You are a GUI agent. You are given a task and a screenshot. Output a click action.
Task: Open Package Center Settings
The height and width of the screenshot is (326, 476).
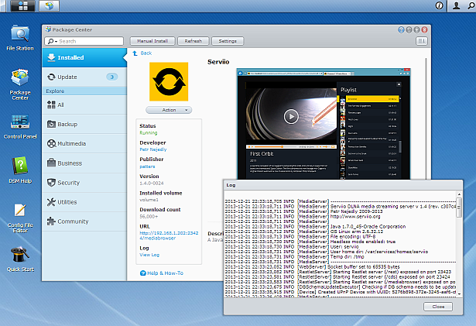pos(228,41)
